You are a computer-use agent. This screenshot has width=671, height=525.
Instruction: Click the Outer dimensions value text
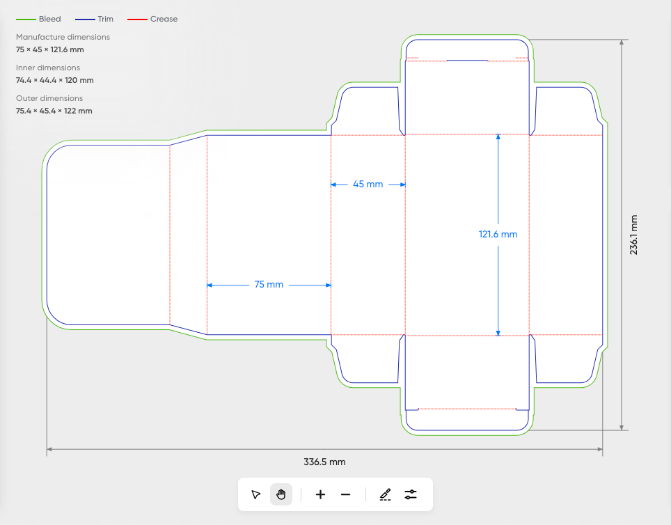pyautogui.click(x=54, y=111)
